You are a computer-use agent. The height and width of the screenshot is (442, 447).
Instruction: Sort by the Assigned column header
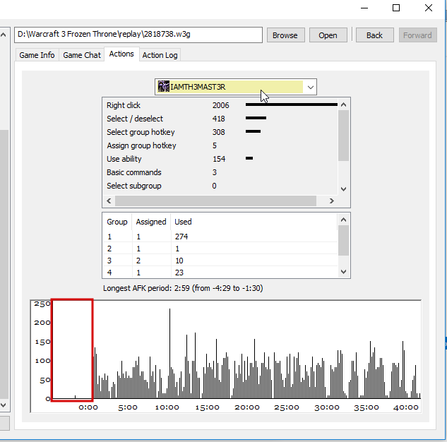click(151, 222)
